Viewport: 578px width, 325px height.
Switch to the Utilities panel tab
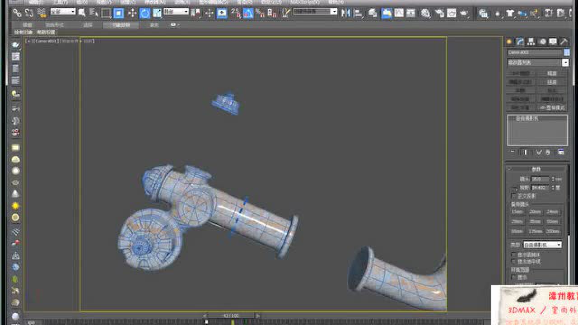[564, 42]
